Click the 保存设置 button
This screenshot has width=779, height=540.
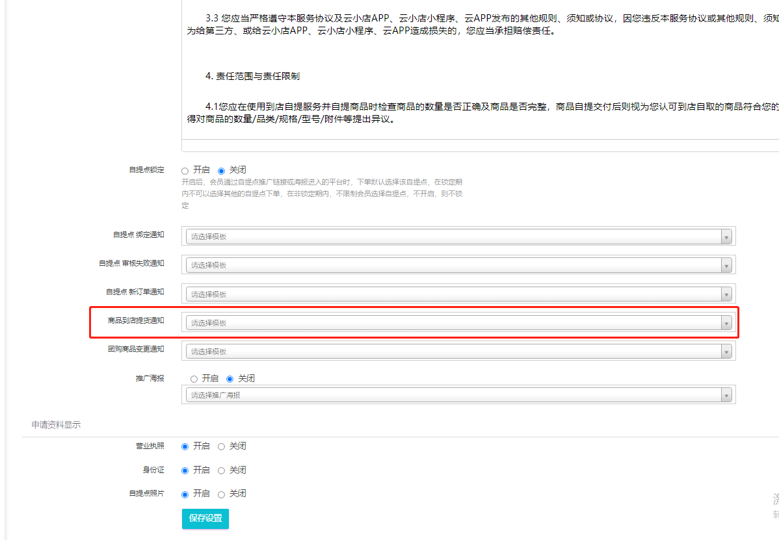tap(205, 519)
